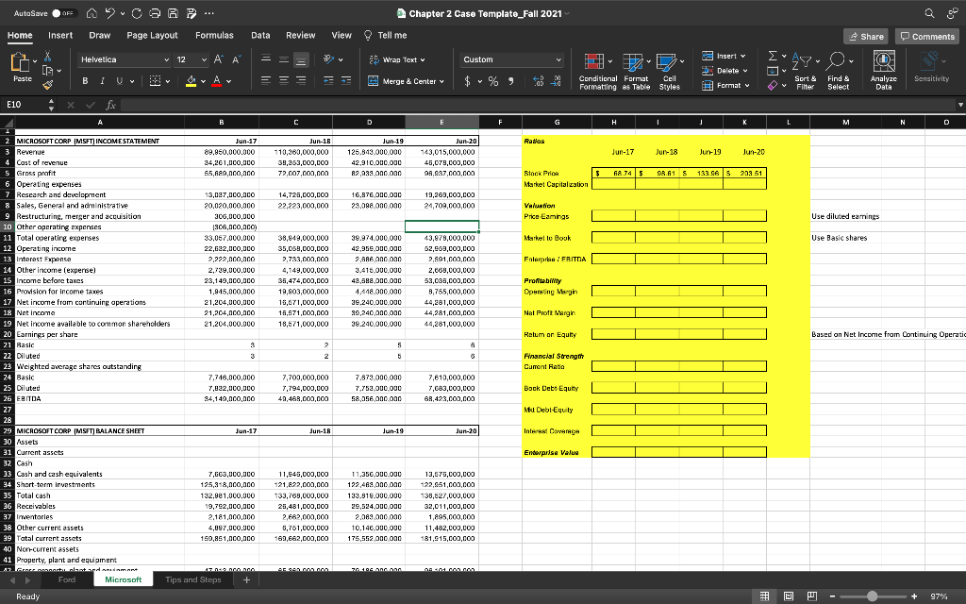Toggle italic formatting
Screen dimensions: 966x604
click(101, 81)
